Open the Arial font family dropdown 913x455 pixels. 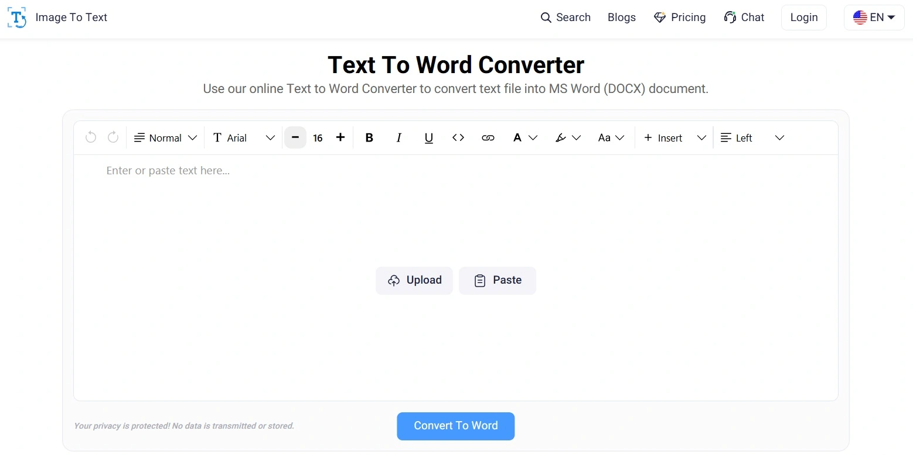[244, 137]
